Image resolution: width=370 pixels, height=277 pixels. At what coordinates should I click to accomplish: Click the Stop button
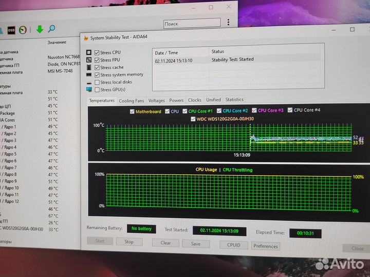click(129, 242)
